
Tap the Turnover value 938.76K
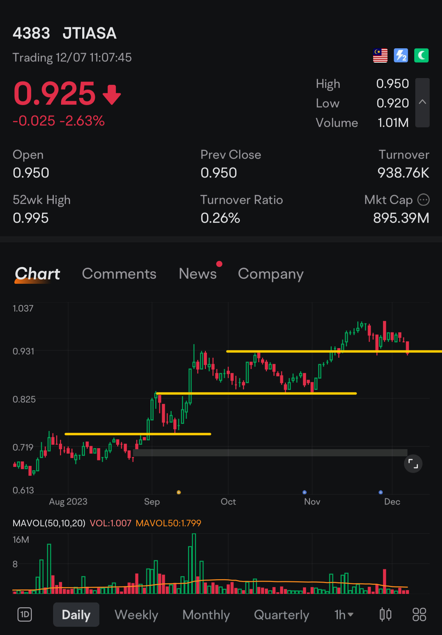(403, 173)
